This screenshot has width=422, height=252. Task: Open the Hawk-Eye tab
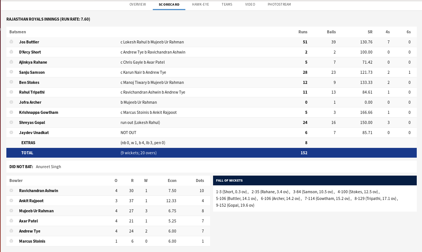point(200,4)
